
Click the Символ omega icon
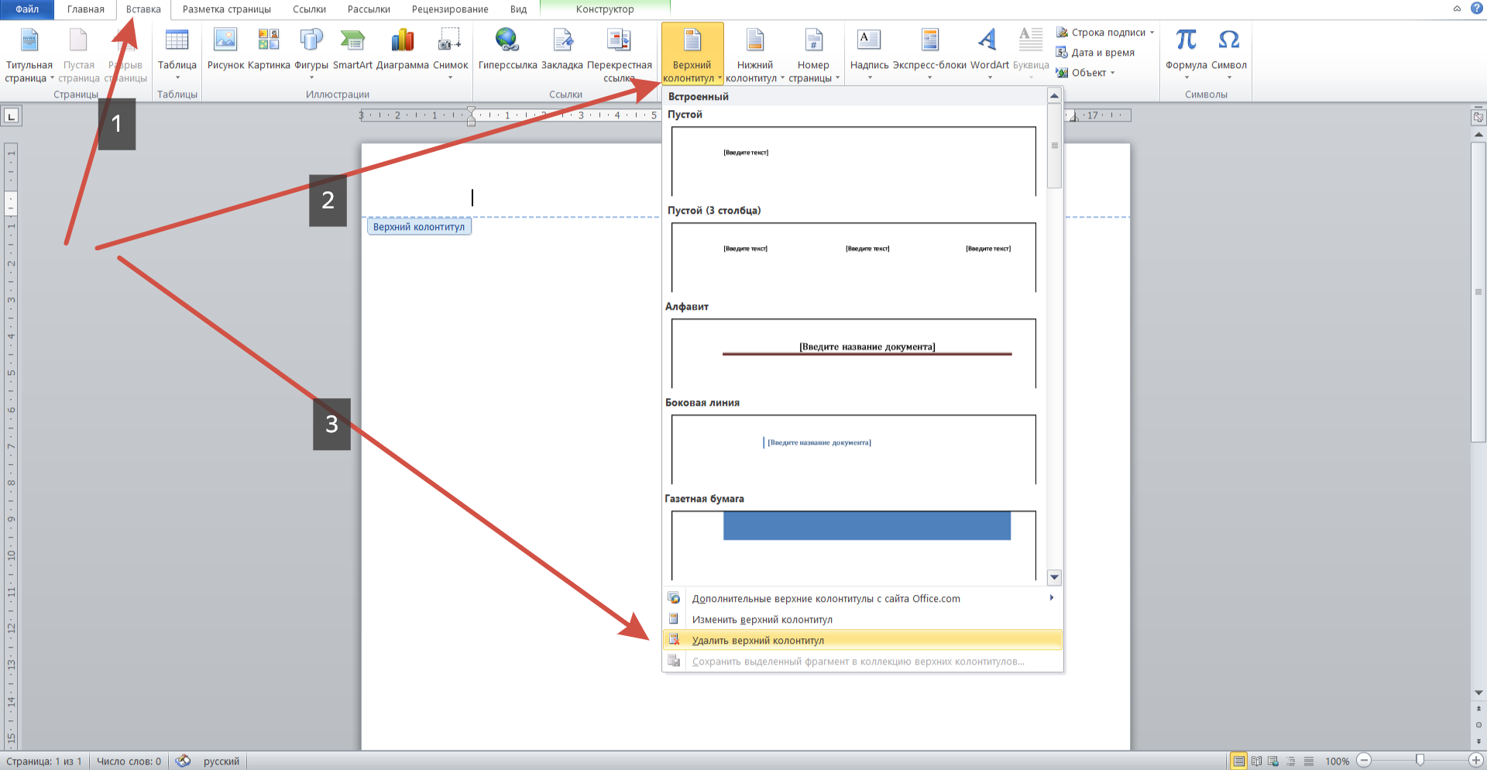(1228, 40)
